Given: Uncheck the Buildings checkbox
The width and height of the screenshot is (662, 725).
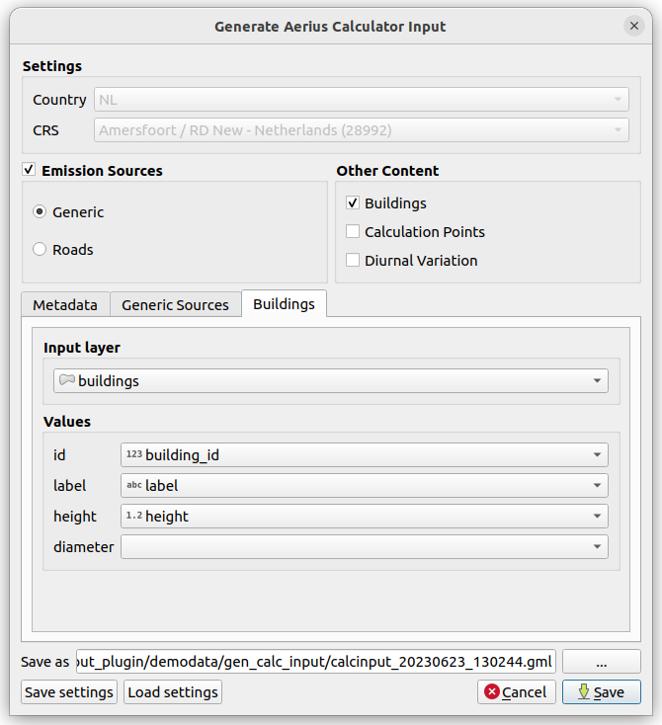Looking at the screenshot, I should tap(353, 203).
